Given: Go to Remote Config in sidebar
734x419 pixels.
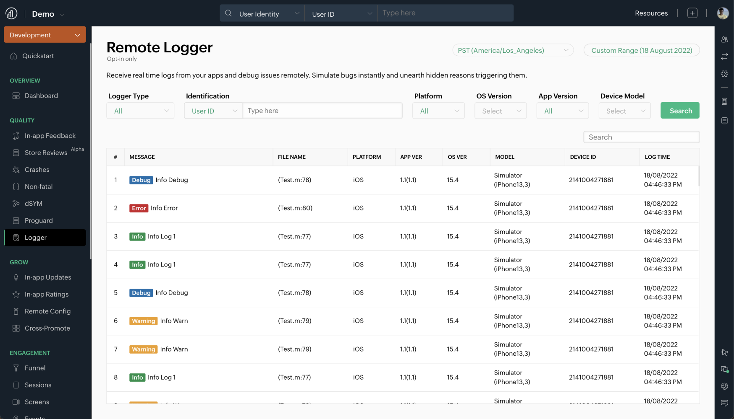Looking at the screenshot, I should [47, 311].
